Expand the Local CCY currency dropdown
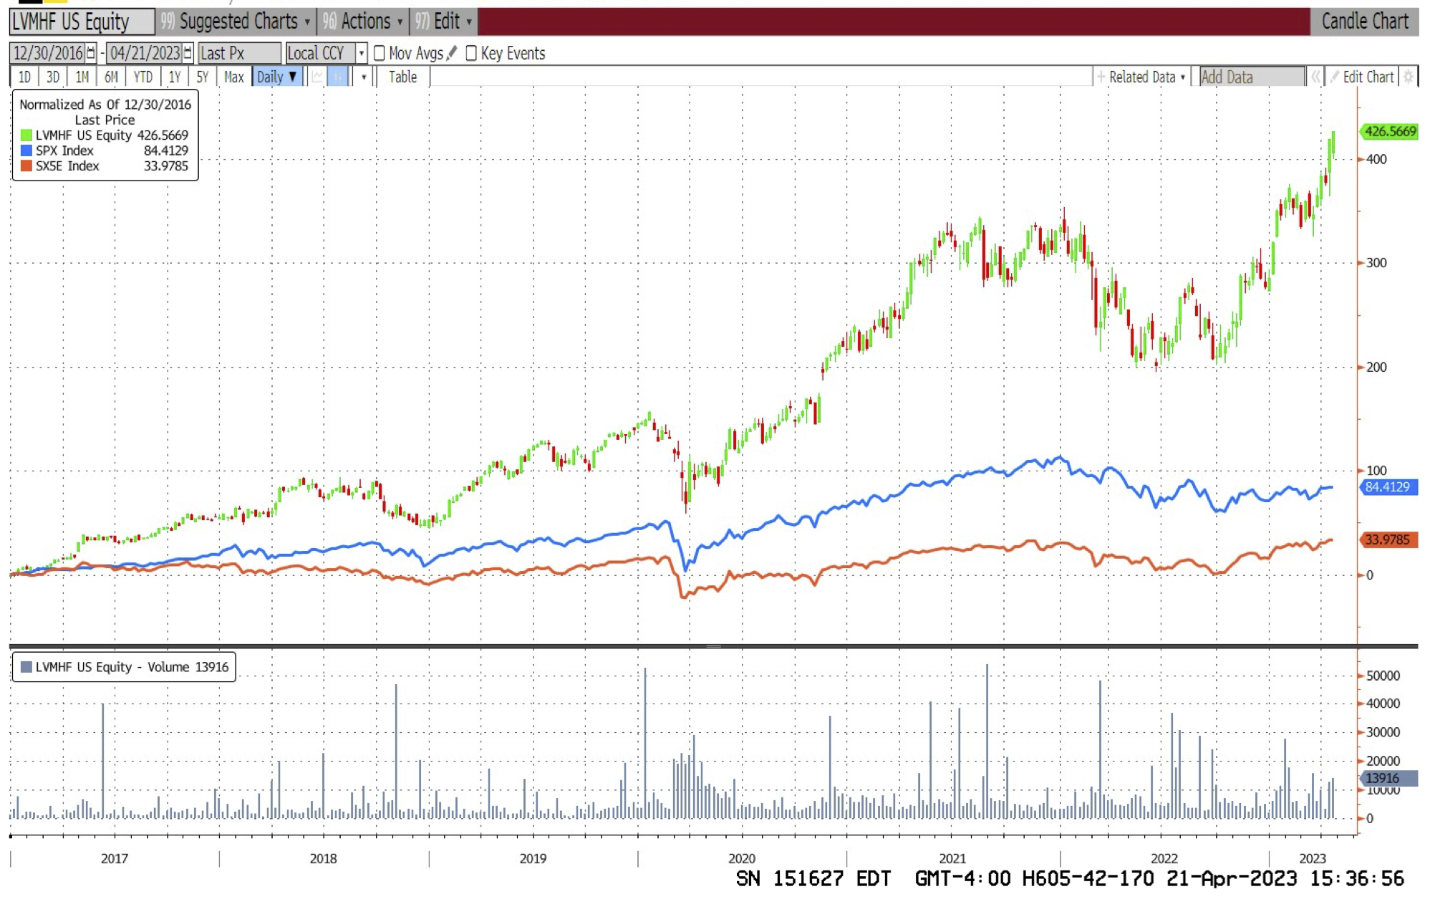Viewport: 1430px width, 912px height. click(x=362, y=53)
